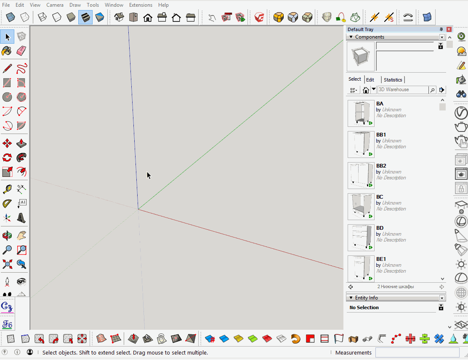Viewport: 468px width, 360px height.
Task: Switch to wireframe face style
Action: click(42, 17)
